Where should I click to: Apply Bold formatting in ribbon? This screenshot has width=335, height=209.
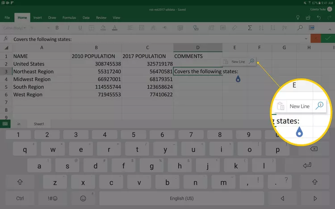coord(57,28)
